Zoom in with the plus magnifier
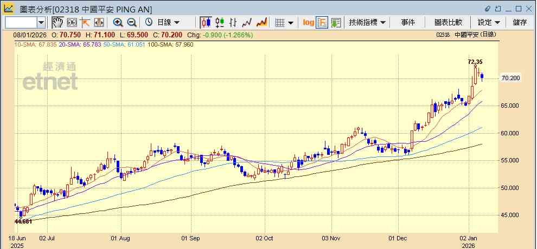 tap(118, 23)
